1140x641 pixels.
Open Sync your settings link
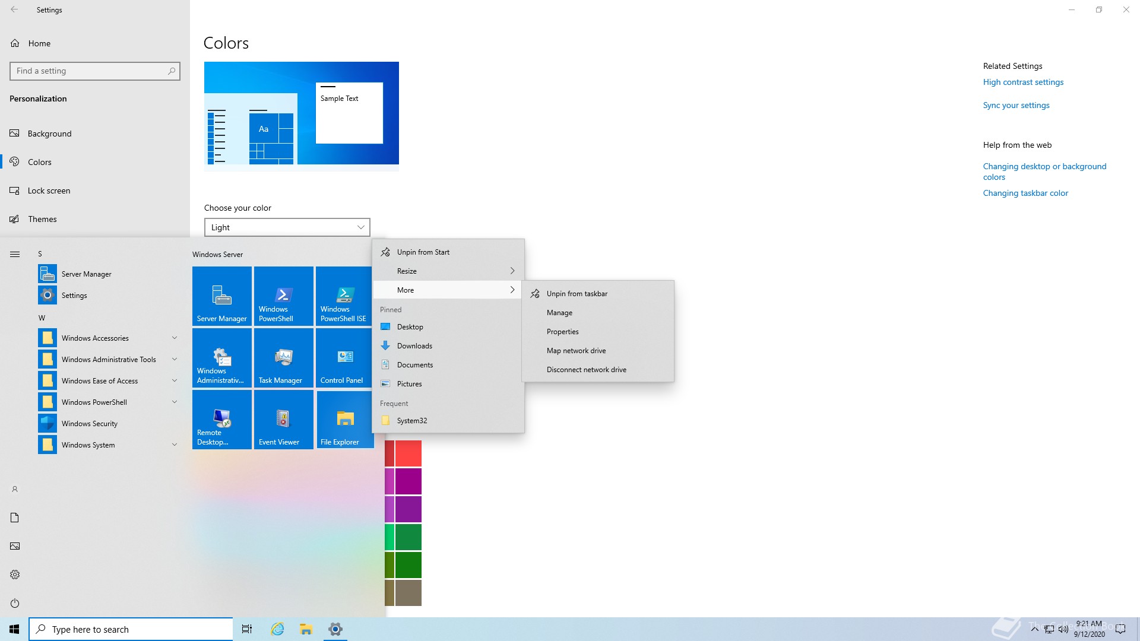pos(1016,105)
